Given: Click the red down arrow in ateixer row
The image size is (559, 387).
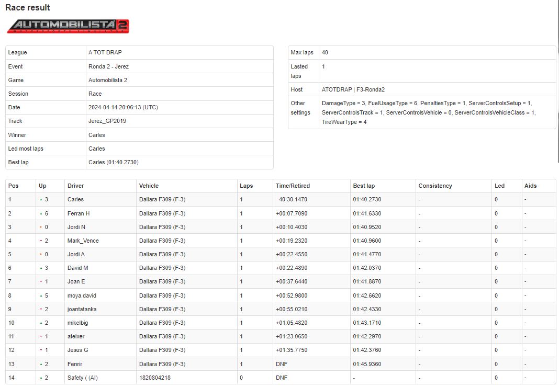Looking at the screenshot, I should click(41, 336).
